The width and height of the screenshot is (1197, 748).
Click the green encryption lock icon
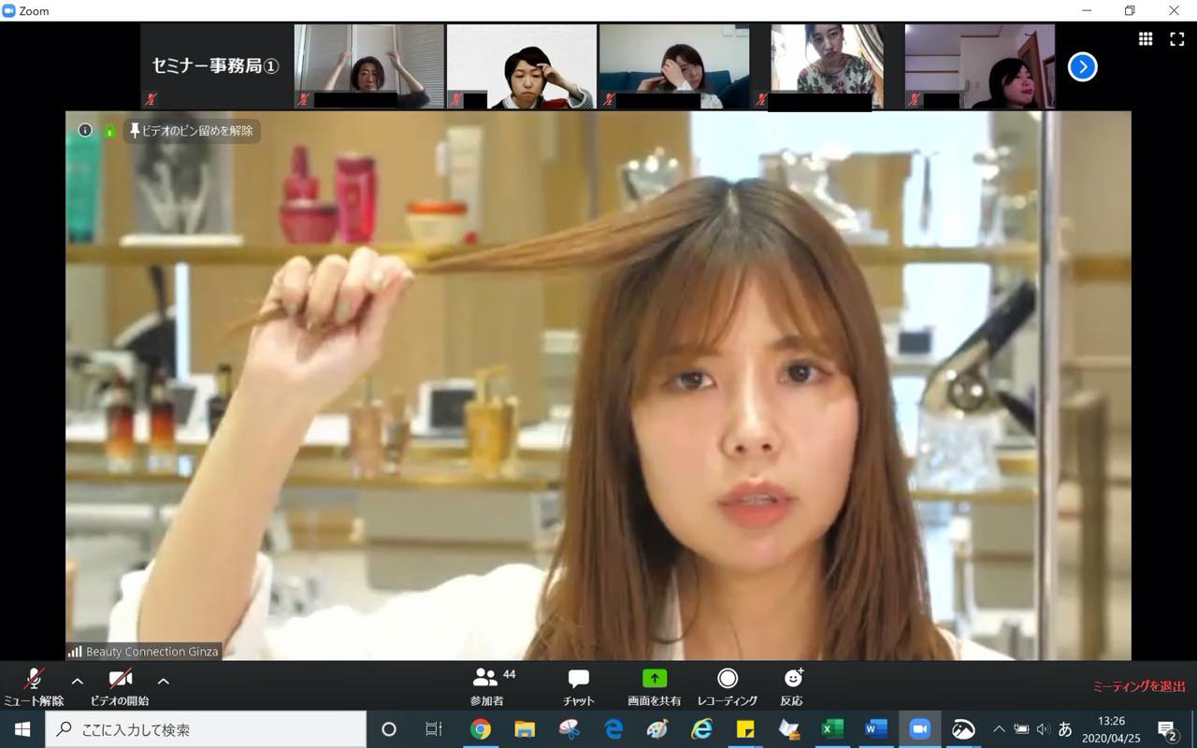tap(109, 131)
